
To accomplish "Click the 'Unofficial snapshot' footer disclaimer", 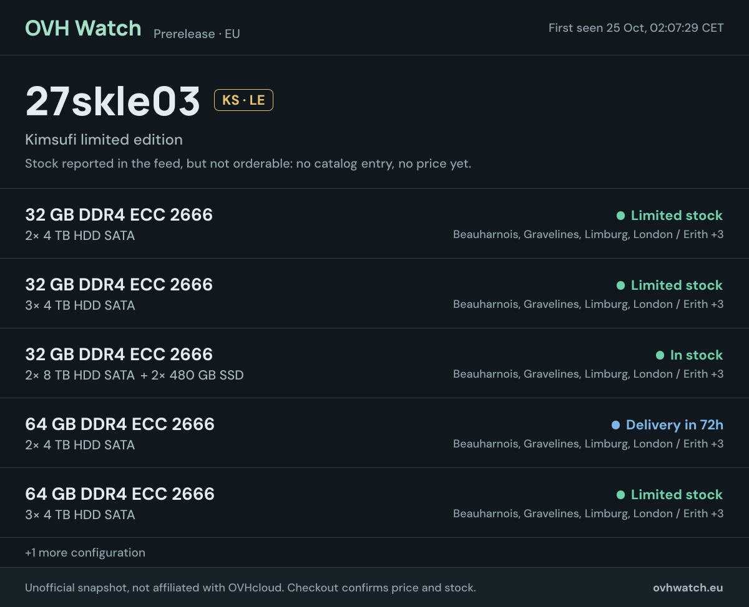I will point(250,588).
